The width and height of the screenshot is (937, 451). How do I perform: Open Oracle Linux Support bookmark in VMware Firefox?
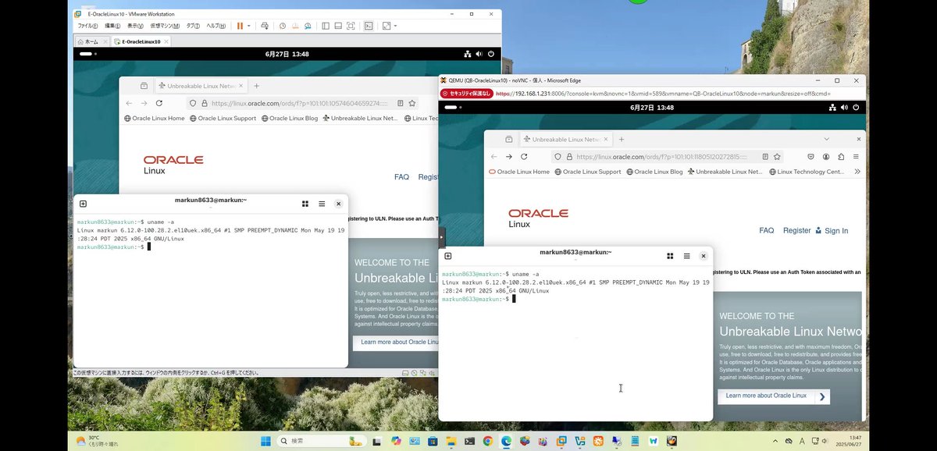[223, 119]
